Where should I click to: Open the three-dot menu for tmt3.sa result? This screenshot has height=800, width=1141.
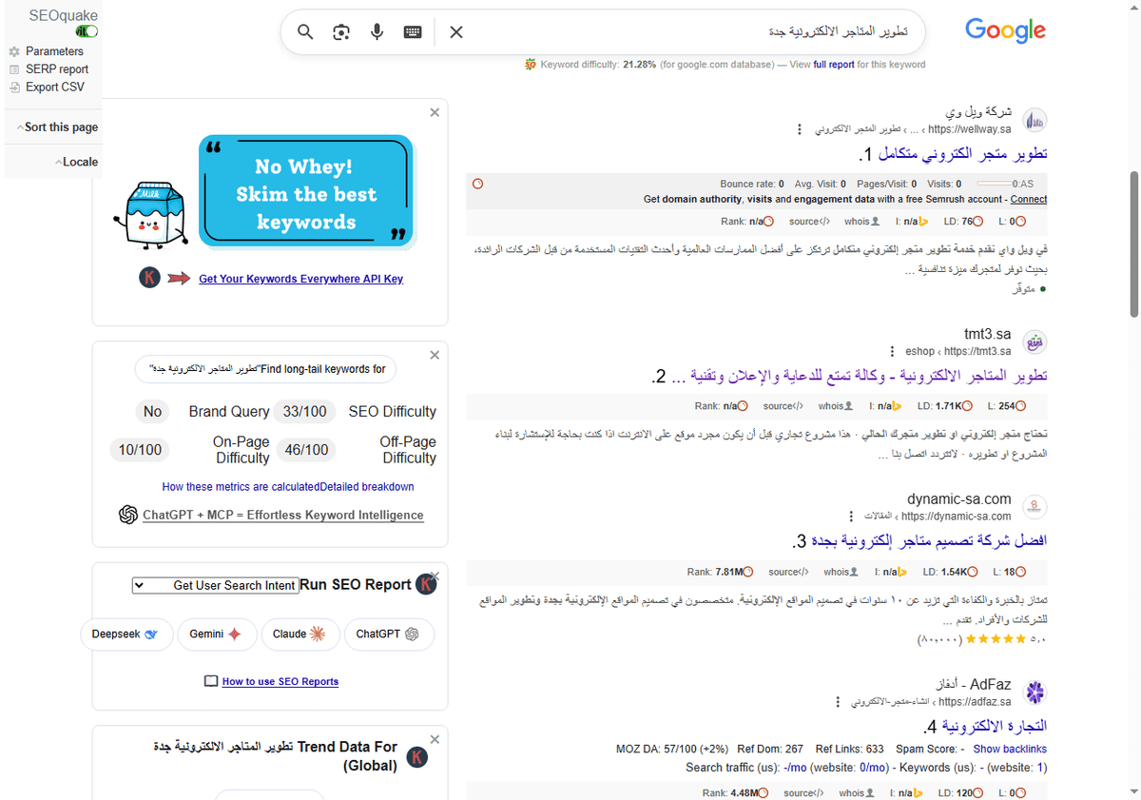point(892,350)
